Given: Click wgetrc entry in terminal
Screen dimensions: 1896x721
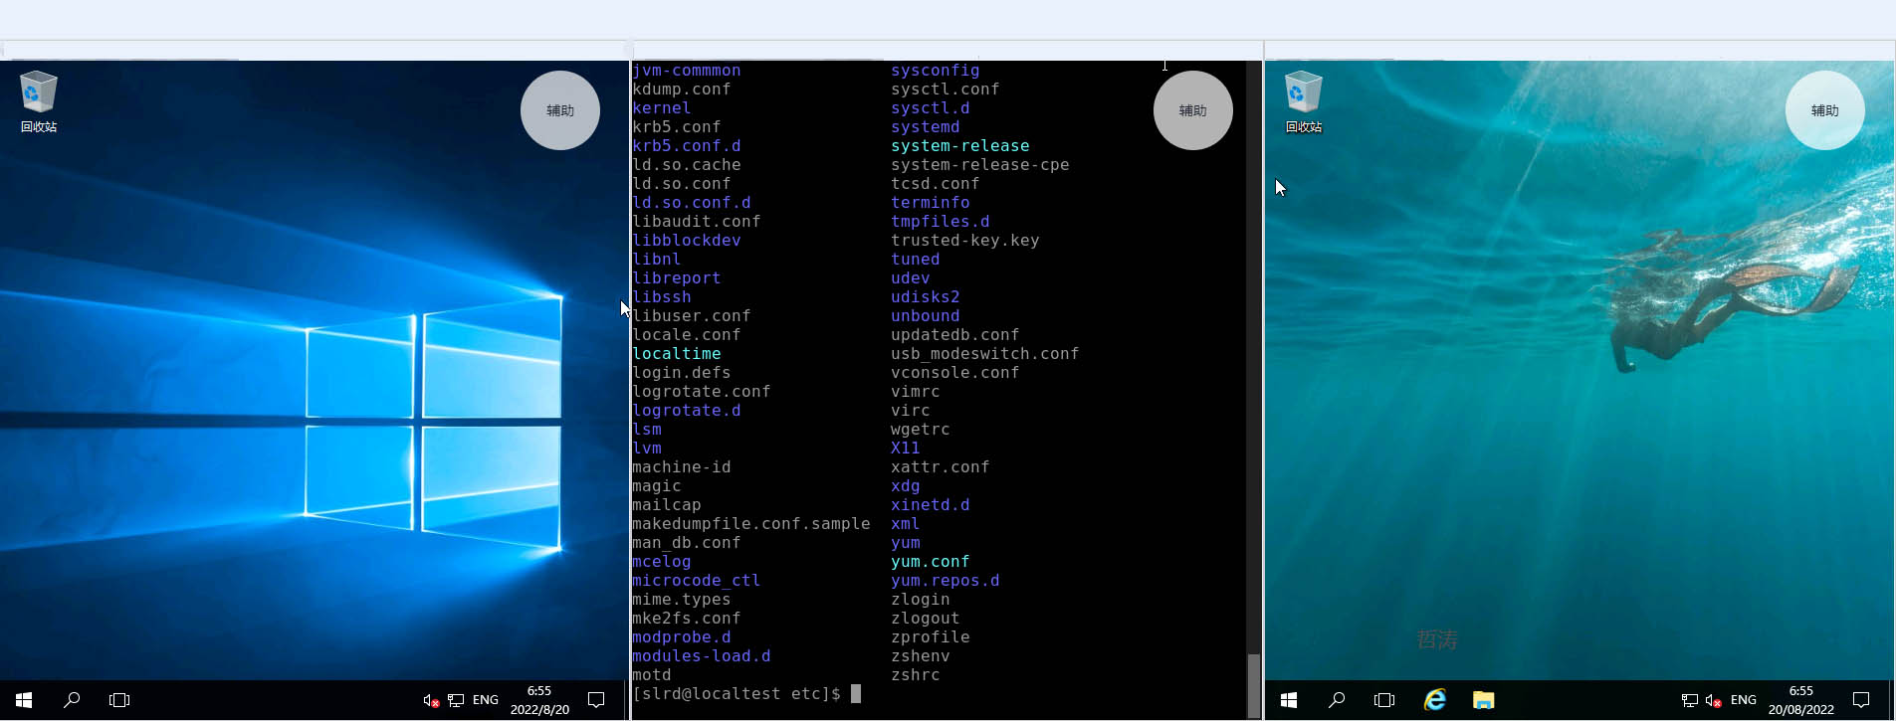Looking at the screenshot, I should pos(921,430).
